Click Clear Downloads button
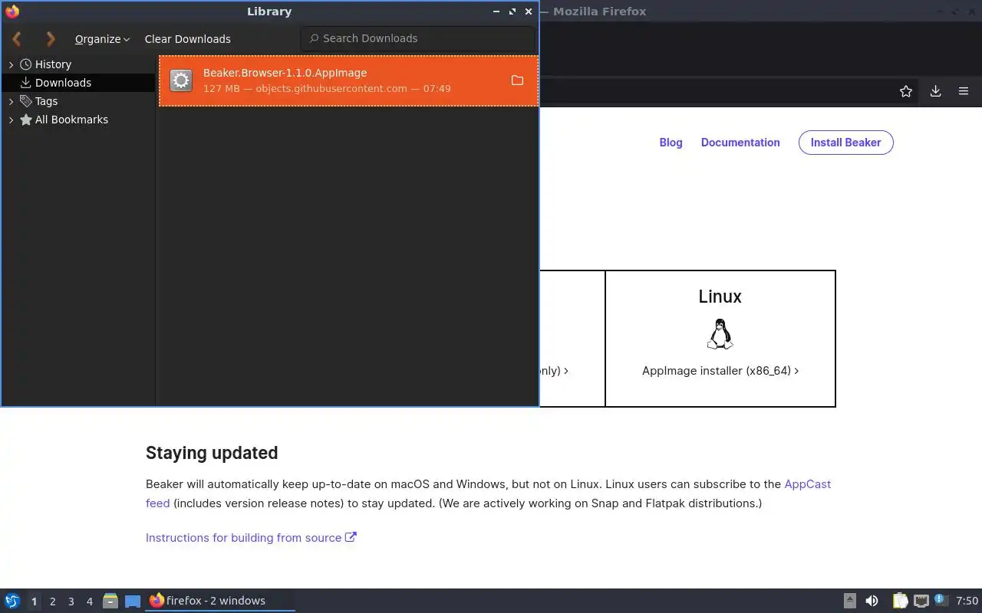 click(188, 39)
